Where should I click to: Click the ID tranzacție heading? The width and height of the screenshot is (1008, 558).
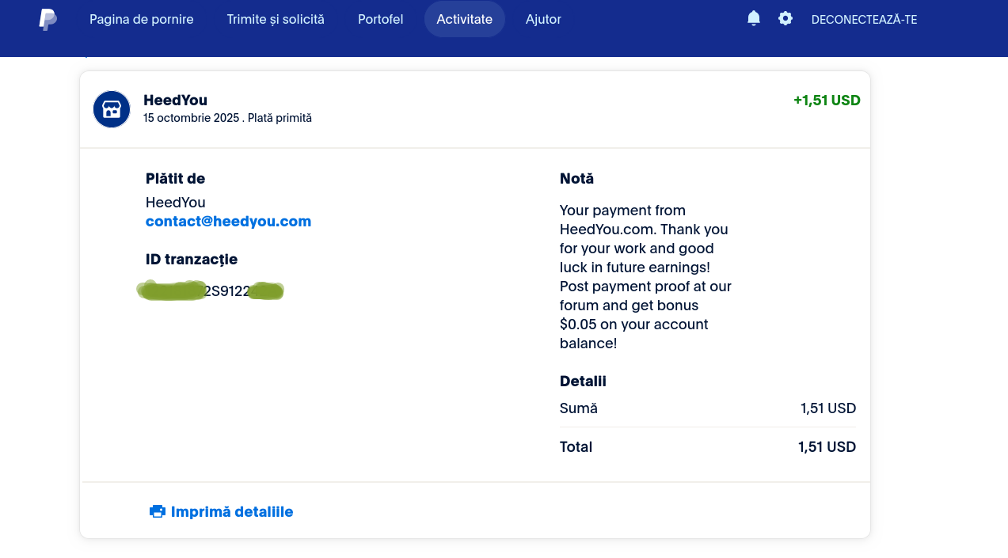click(192, 260)
